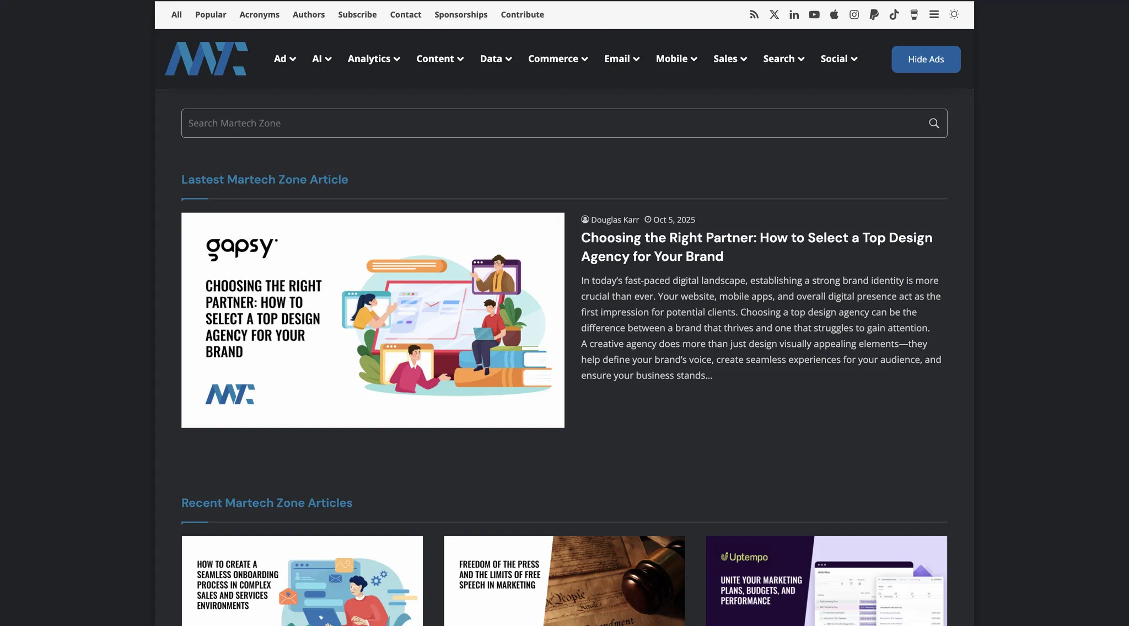Open the hamburger sidebar menu icon
The height and width of the screenshot is (626, 1129).
point(934,15)
